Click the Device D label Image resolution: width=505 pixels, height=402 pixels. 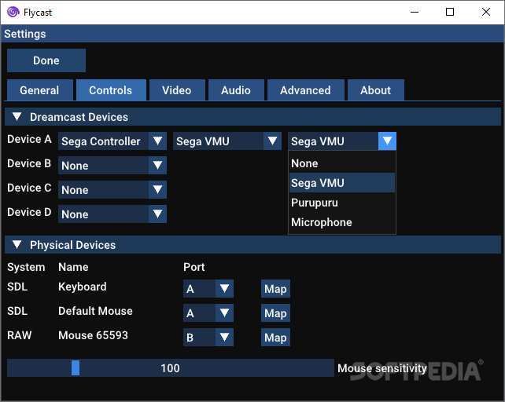point(29,212)
